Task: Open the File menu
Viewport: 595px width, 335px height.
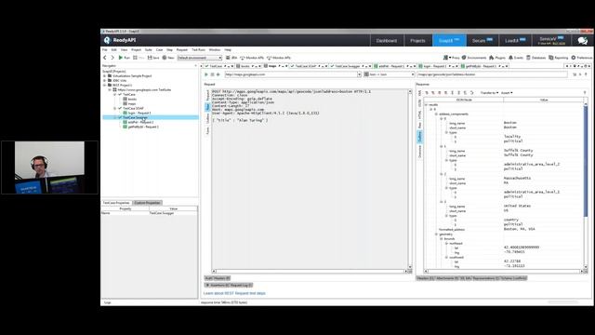Action: [105, 49]
